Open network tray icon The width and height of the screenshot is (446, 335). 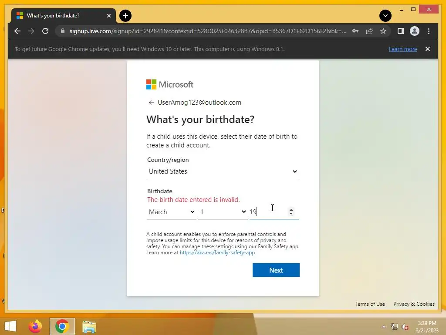(394, 327)
